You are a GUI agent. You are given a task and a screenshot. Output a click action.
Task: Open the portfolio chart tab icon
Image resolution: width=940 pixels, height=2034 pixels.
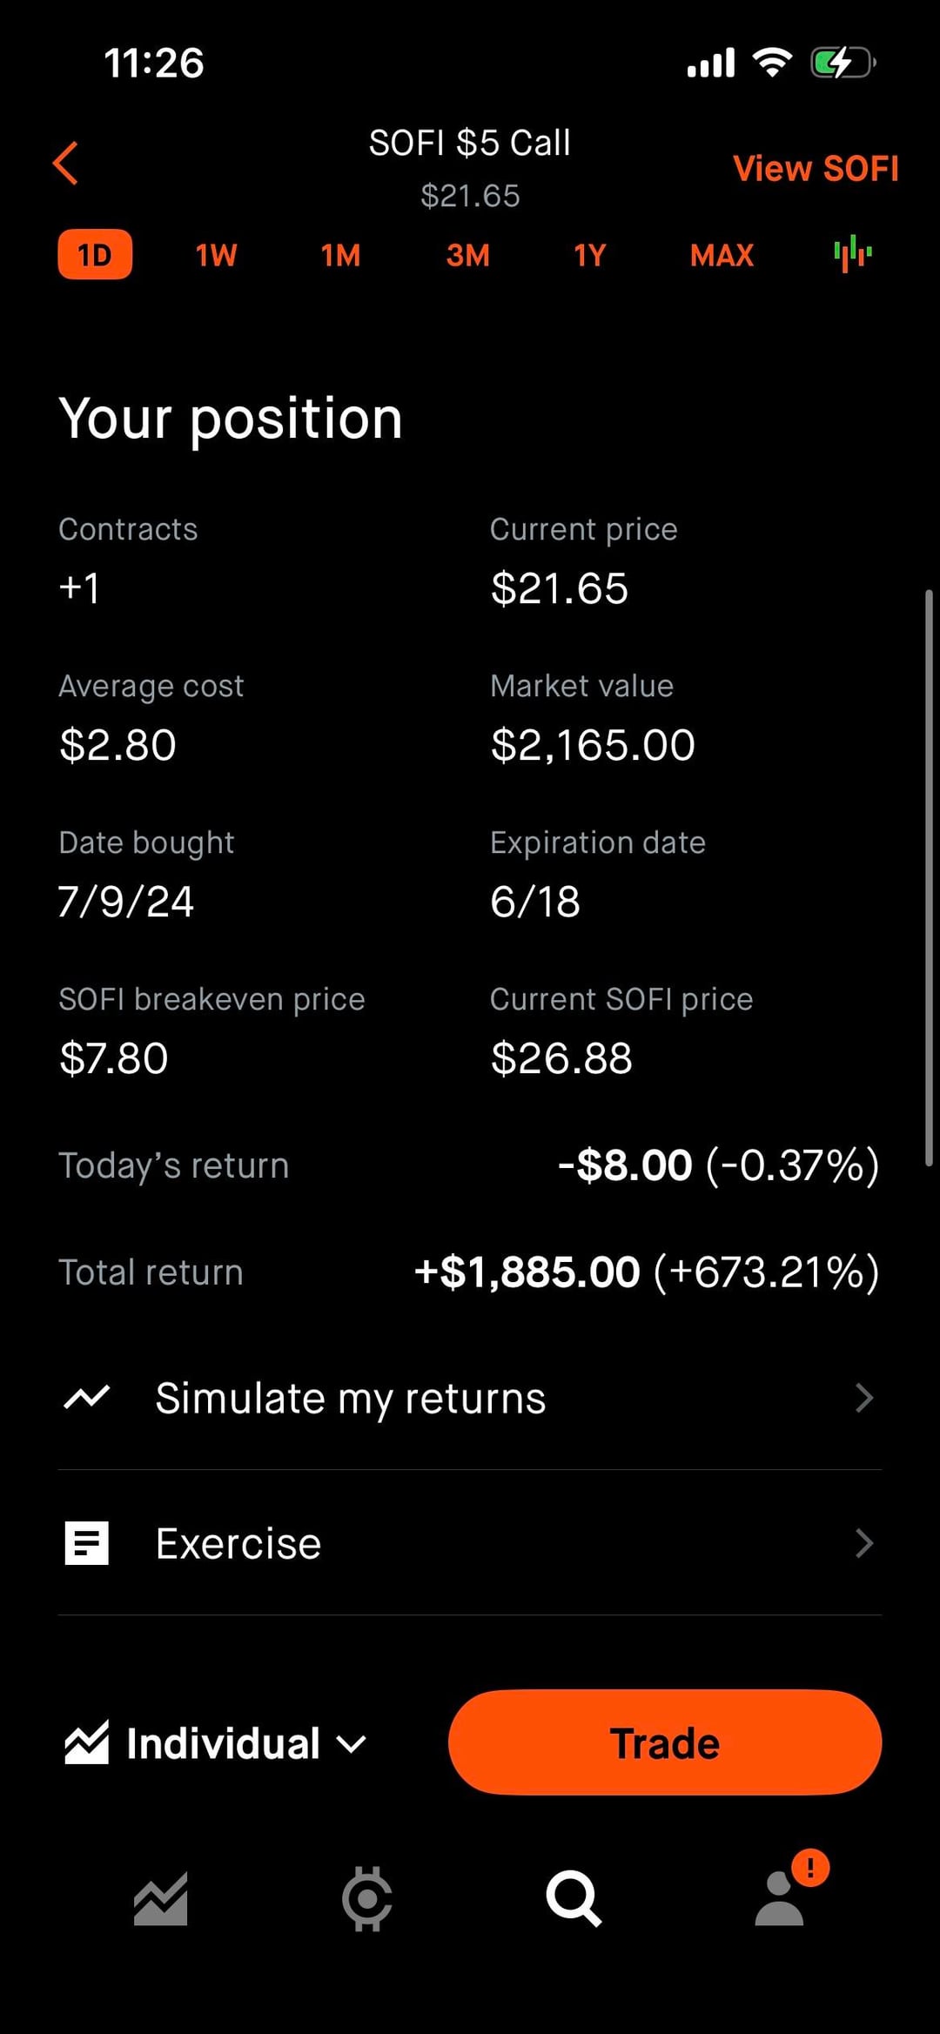[x=161, y=1898]
